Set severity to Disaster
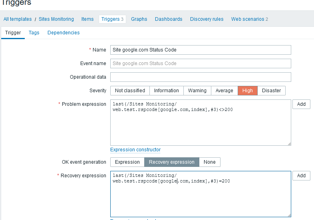The width and height of the screenshot is (314, 220). 271,91
